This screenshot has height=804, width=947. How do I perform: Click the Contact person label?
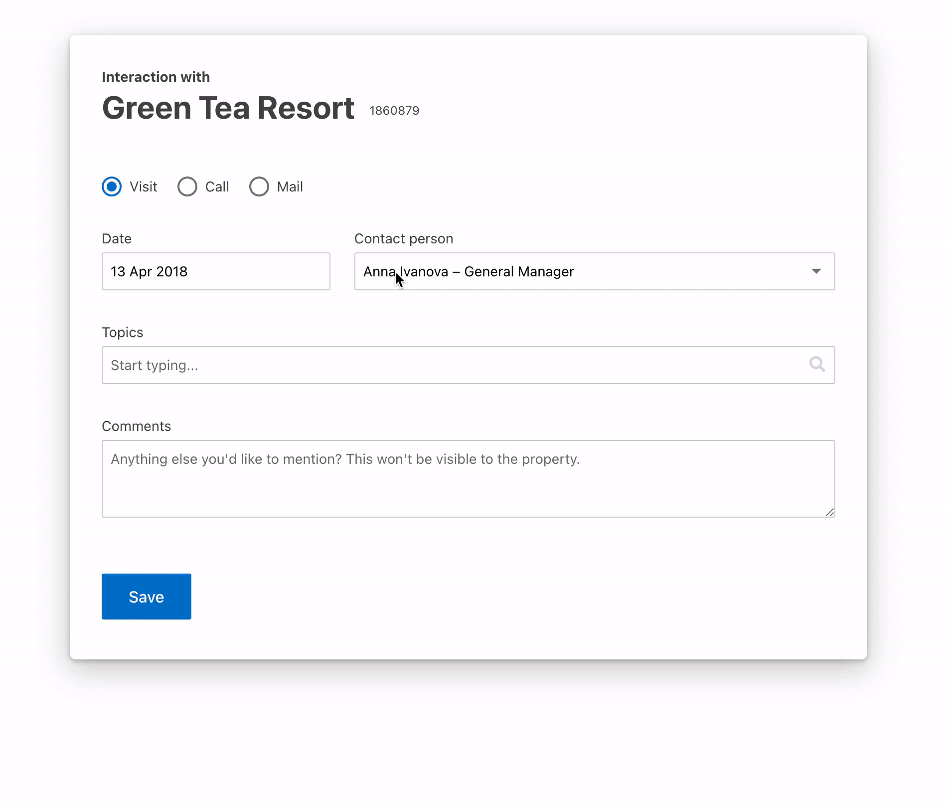[404, 239]
